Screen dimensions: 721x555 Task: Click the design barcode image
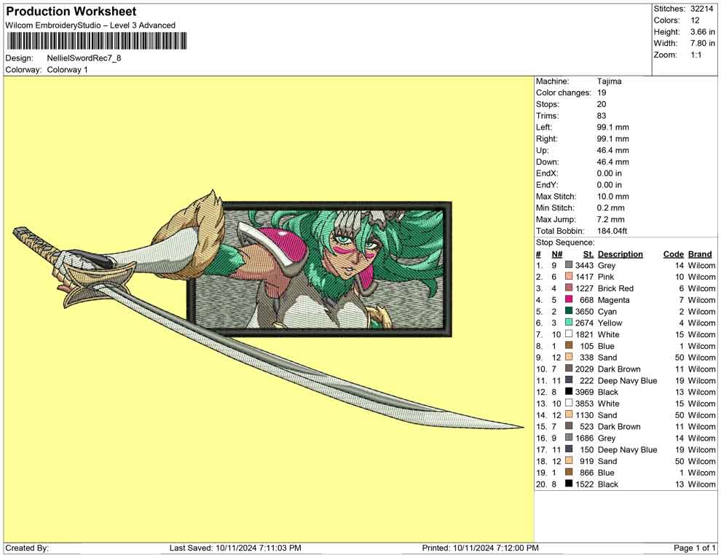click(95, 40)
